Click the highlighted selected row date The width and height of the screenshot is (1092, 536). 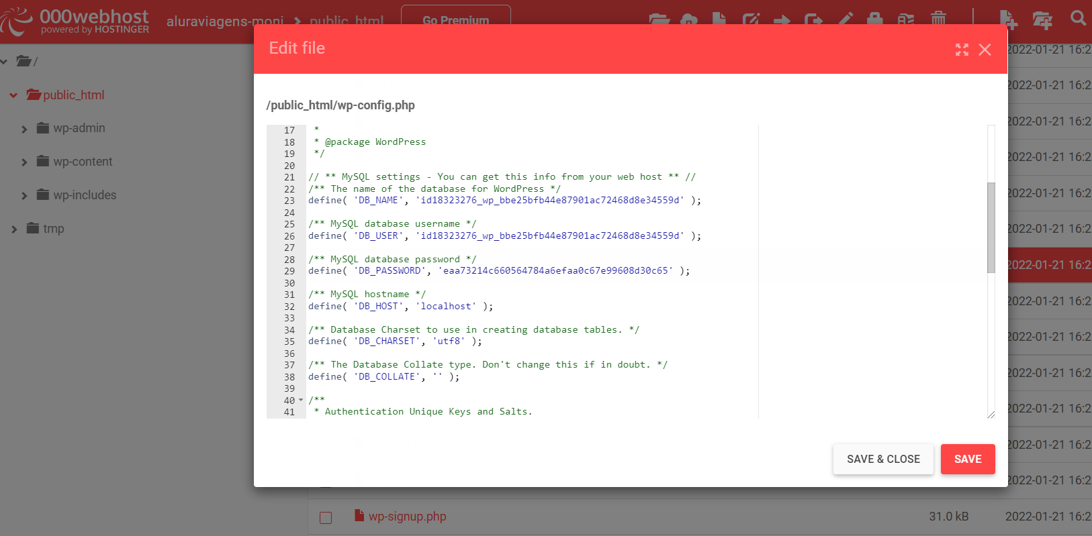click(x=1048, y=264)
